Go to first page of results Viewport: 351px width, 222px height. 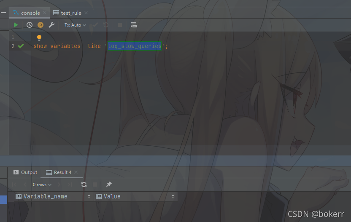tap(14, 185)
